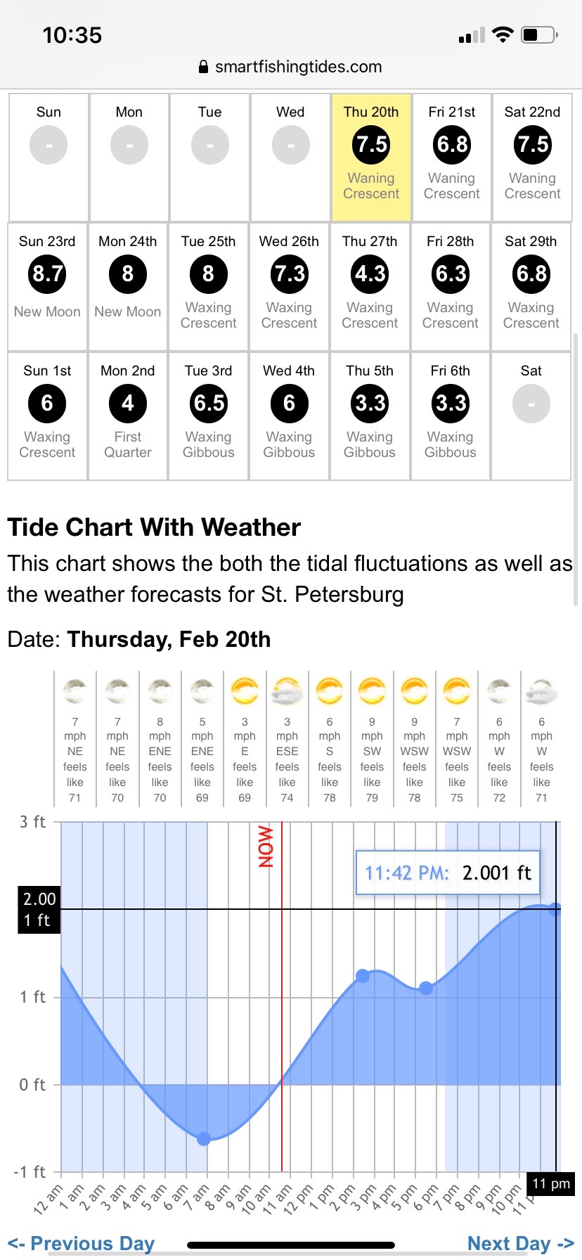Tap the 8.7 score for Sun 23rd
The height and width of the screenshot is (1260, 582).
click(48, 274)
